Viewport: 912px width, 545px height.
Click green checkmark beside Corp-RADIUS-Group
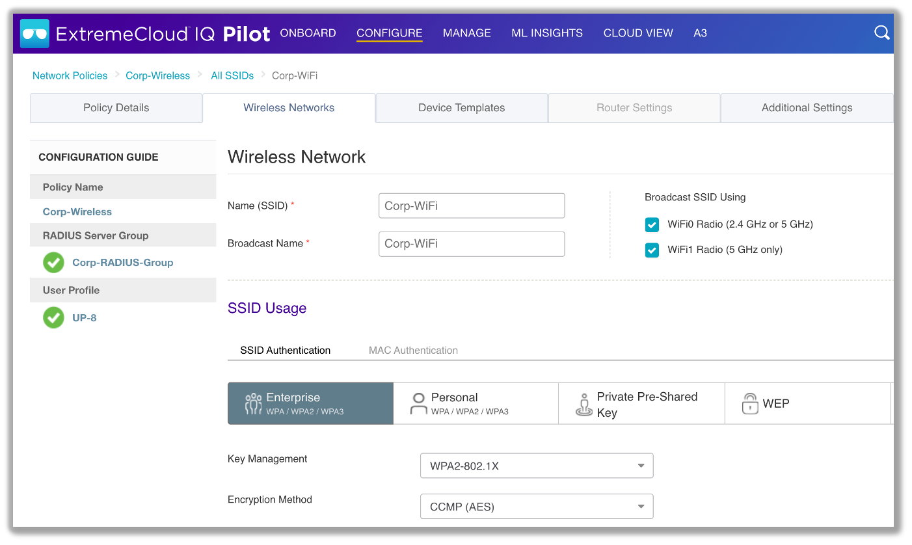53,263
